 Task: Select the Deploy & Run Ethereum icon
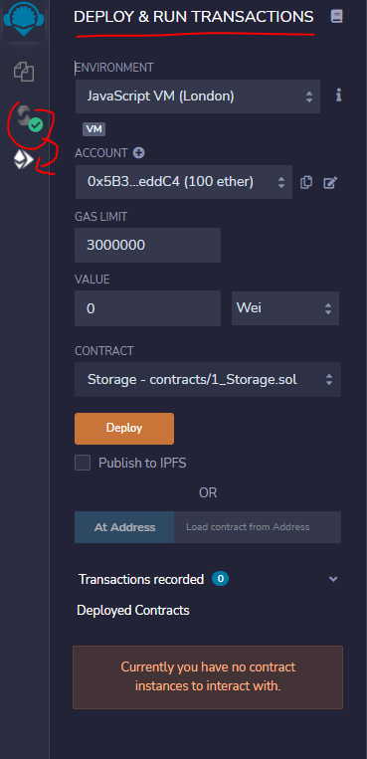click(23, 160)
